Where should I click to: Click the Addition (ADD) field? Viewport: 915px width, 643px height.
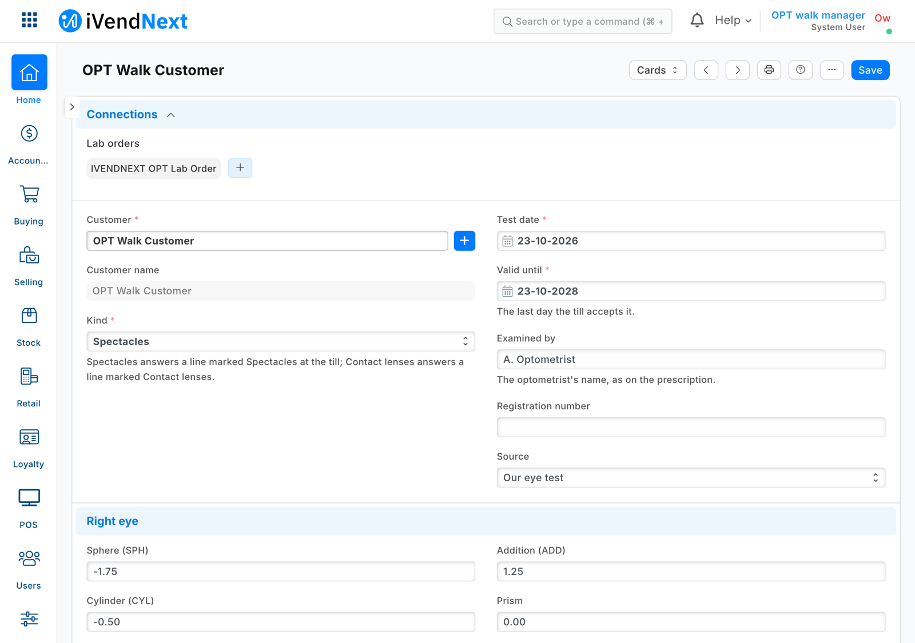691,571
